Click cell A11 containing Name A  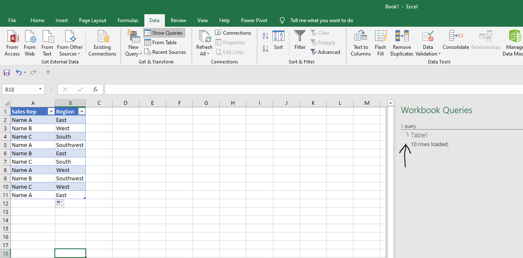[33, 195]
